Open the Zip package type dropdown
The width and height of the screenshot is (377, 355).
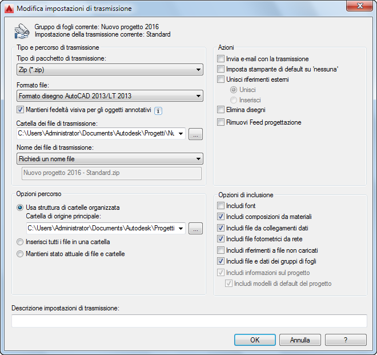pyautogui.click(x=110, y=70)
